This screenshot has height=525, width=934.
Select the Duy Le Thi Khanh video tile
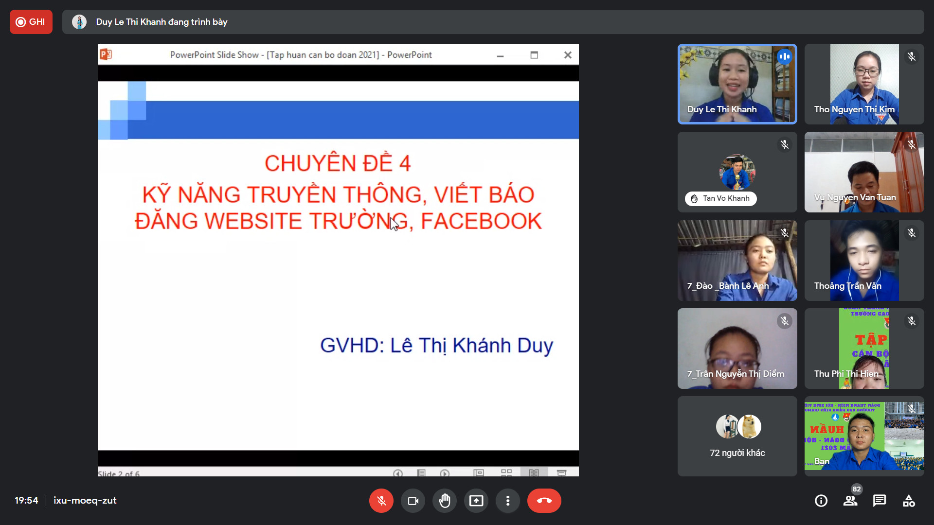point(736,84)
